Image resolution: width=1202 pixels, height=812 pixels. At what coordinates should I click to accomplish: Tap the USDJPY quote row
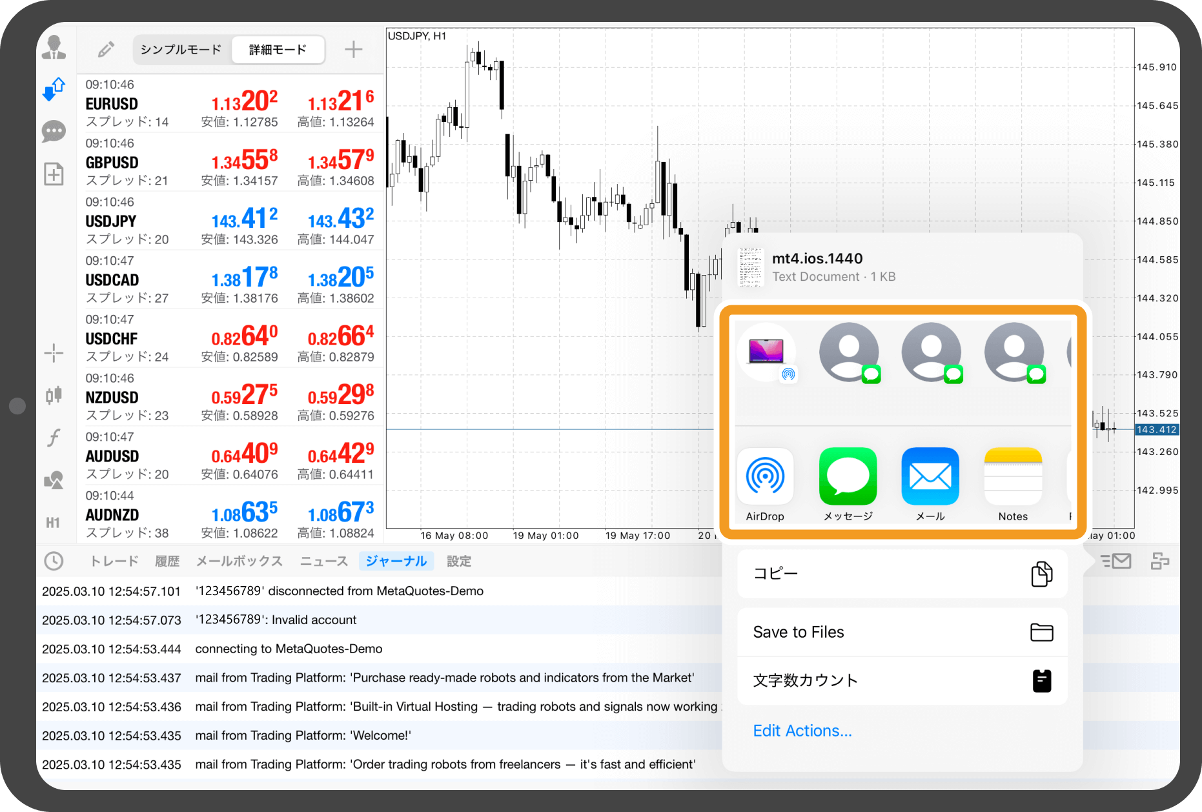click(230, 221)
